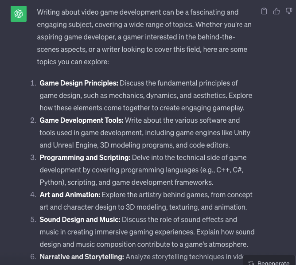The height and width of the screenshot is (265, 296).
Task: Click the 'Game Design Principles:' heading
Action: [x=79, y=83]
